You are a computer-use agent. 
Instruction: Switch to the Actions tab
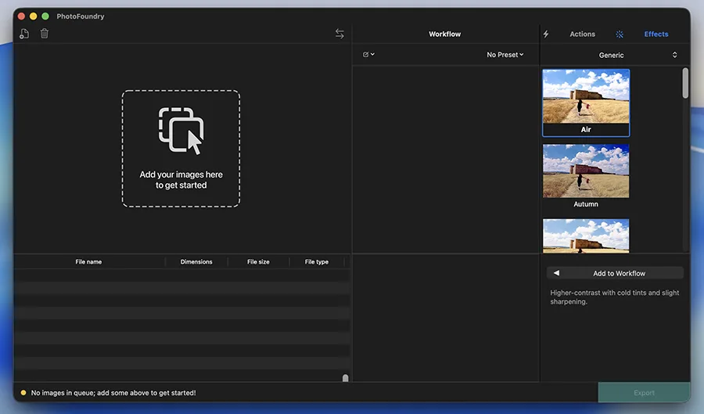[x=582, y=34]
